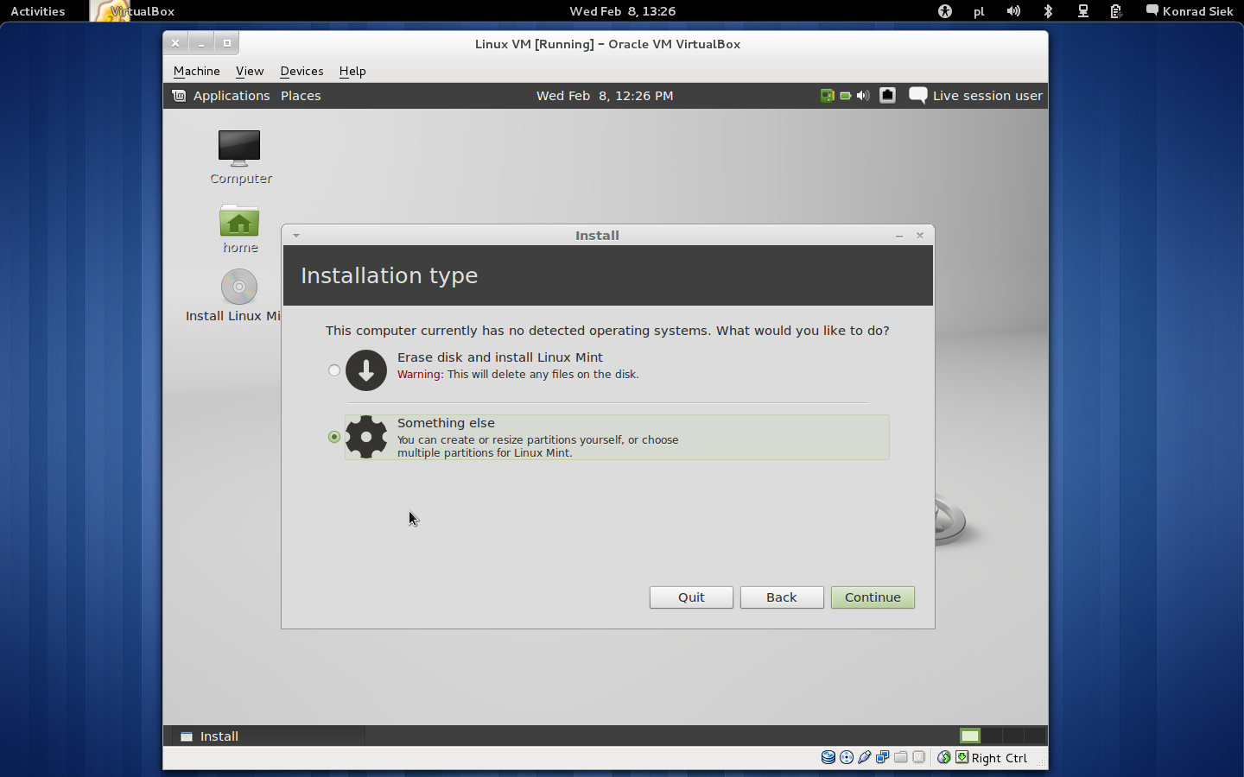This screenshot has width=1244, height=777.
Task: Click the guest panel volume speaker icon
Action: coord(863,96)
